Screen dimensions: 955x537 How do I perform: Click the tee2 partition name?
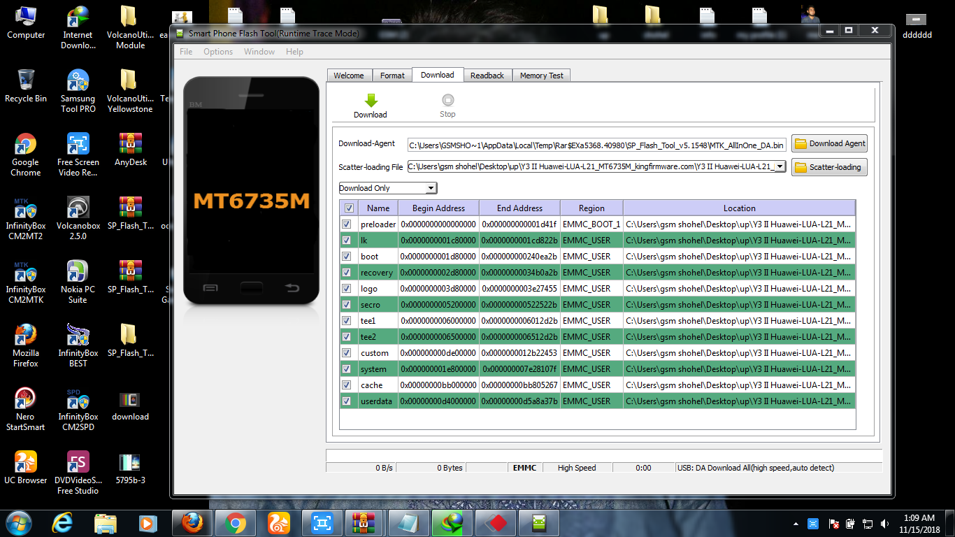point(368,337)
